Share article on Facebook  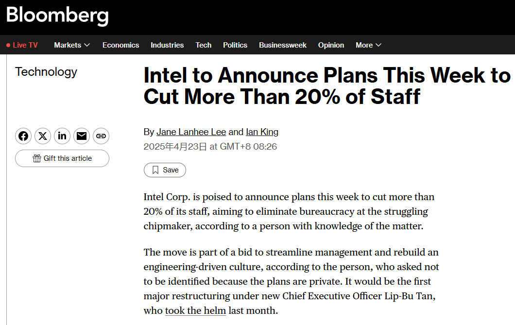tap(23, 136)
